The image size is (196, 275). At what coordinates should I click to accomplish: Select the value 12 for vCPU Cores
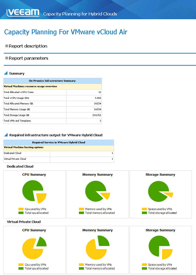[100, 92]
